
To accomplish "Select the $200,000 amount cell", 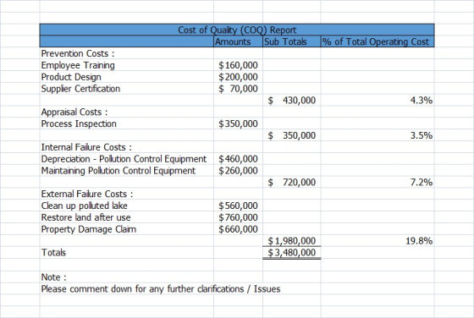I will coord(238,77).
